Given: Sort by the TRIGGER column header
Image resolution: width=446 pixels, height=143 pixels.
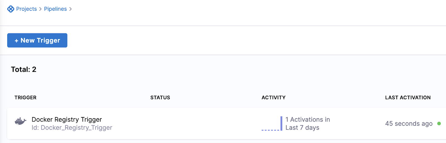Looking at the screenshot, I should click(25, 98).
